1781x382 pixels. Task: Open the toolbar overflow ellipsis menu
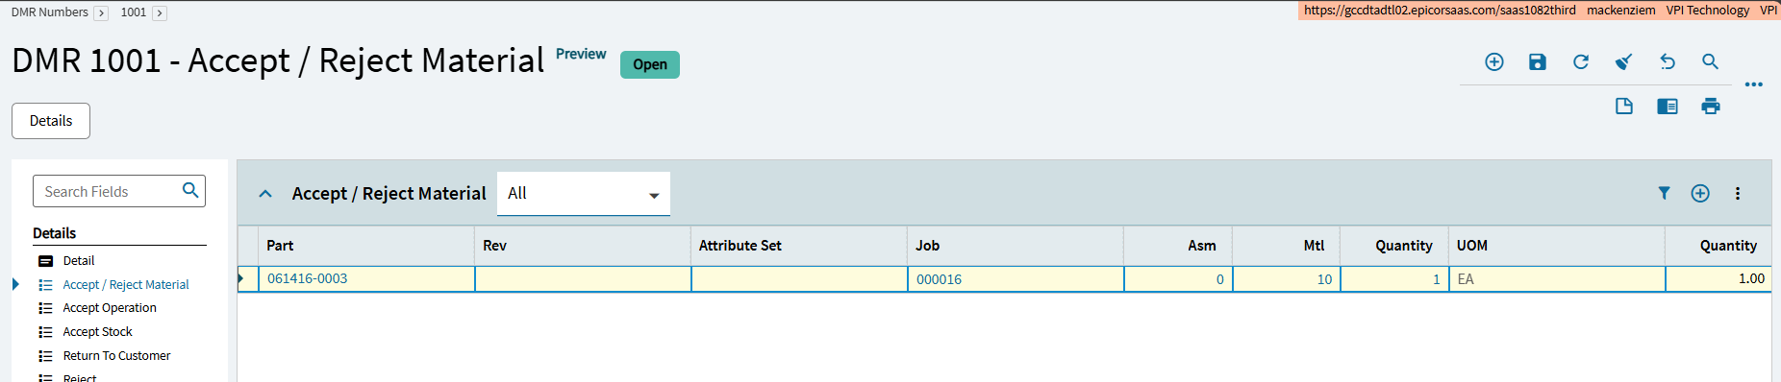[1754, 84]
